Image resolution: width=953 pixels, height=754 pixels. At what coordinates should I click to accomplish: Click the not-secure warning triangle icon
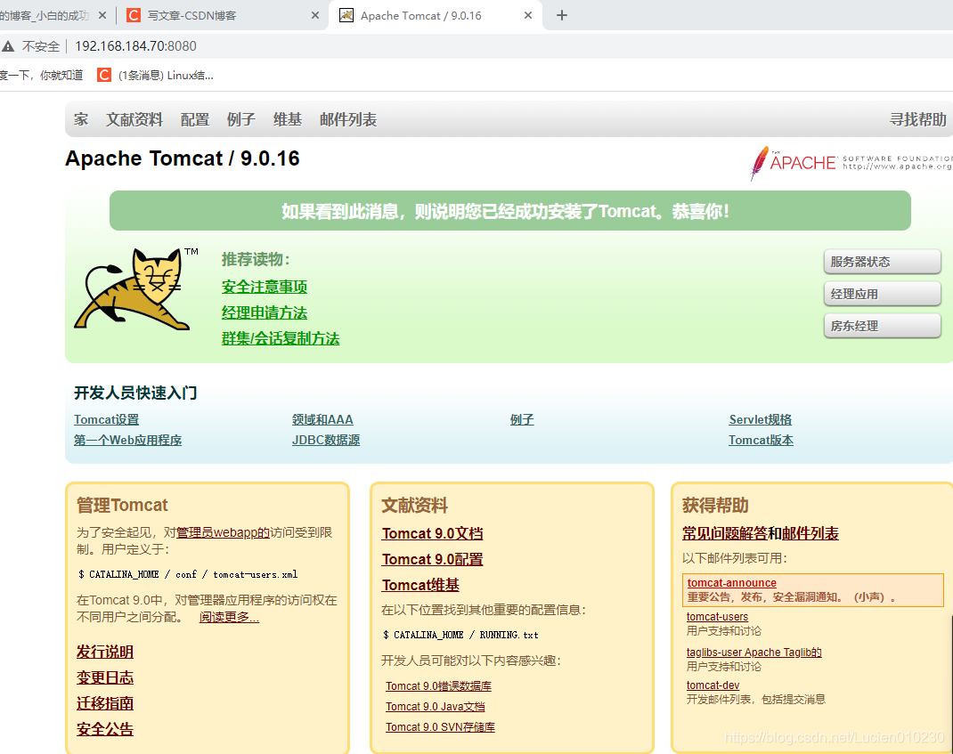pyautogui.click(x=8, y=46)
